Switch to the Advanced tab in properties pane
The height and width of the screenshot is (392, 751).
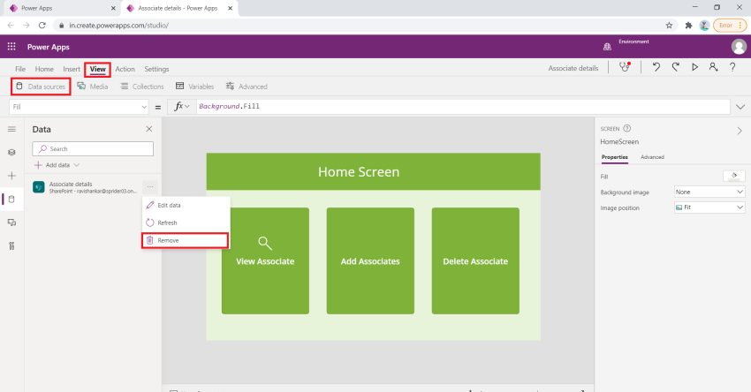(x=652, y=157)
